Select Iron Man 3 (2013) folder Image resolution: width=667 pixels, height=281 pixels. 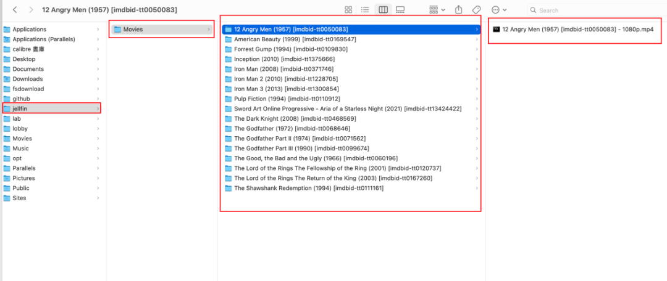click(351, 89)
